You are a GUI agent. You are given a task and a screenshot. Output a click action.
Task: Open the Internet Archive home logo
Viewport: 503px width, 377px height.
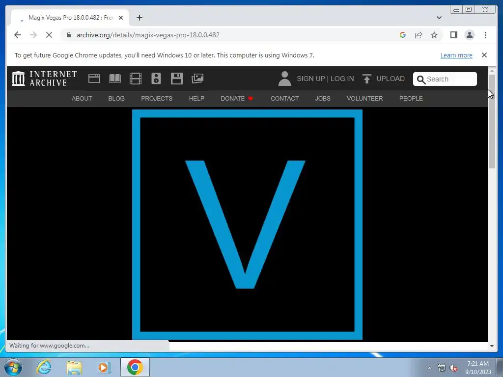44,79
